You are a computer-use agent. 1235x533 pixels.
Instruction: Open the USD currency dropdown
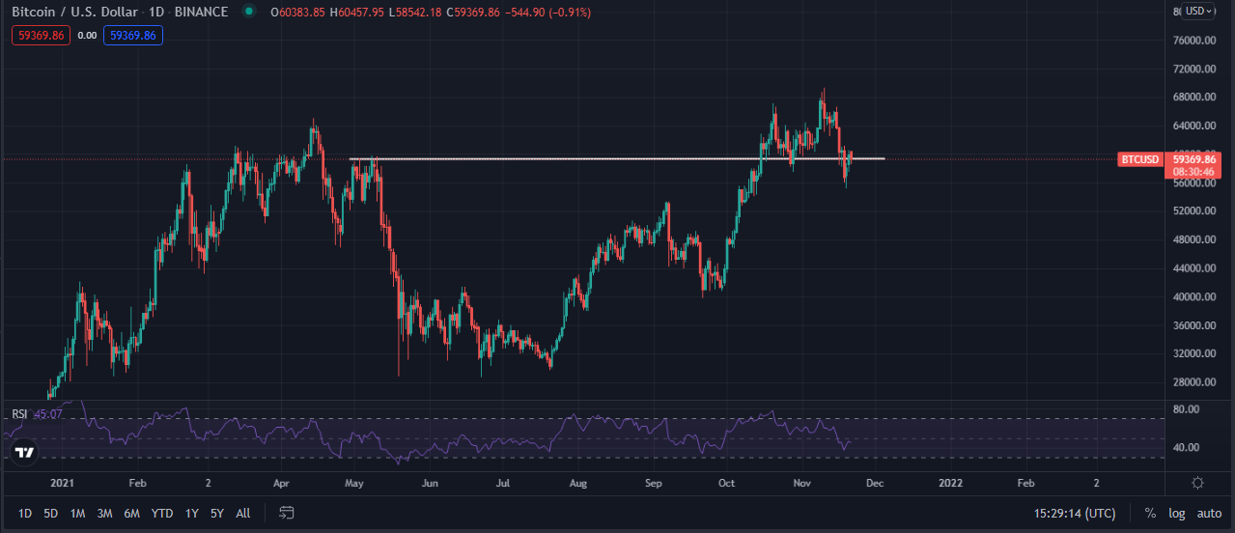(x=1200, y=11)
